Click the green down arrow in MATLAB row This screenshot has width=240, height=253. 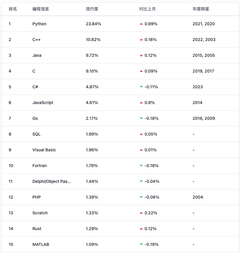(x=141, y=244)
